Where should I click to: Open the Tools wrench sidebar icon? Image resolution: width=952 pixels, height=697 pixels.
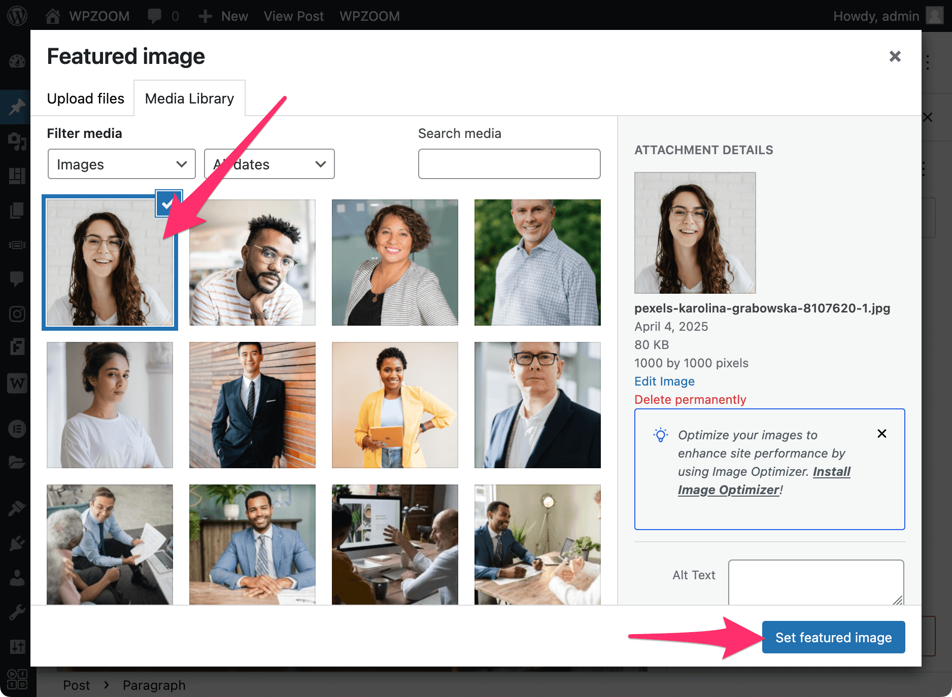17,612
